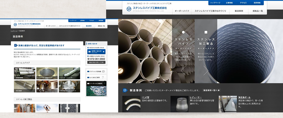This screenshot has width=283, height=118.
Task: Click blue badge icon beside 技術と経験 heading
Action: point(16,45)
